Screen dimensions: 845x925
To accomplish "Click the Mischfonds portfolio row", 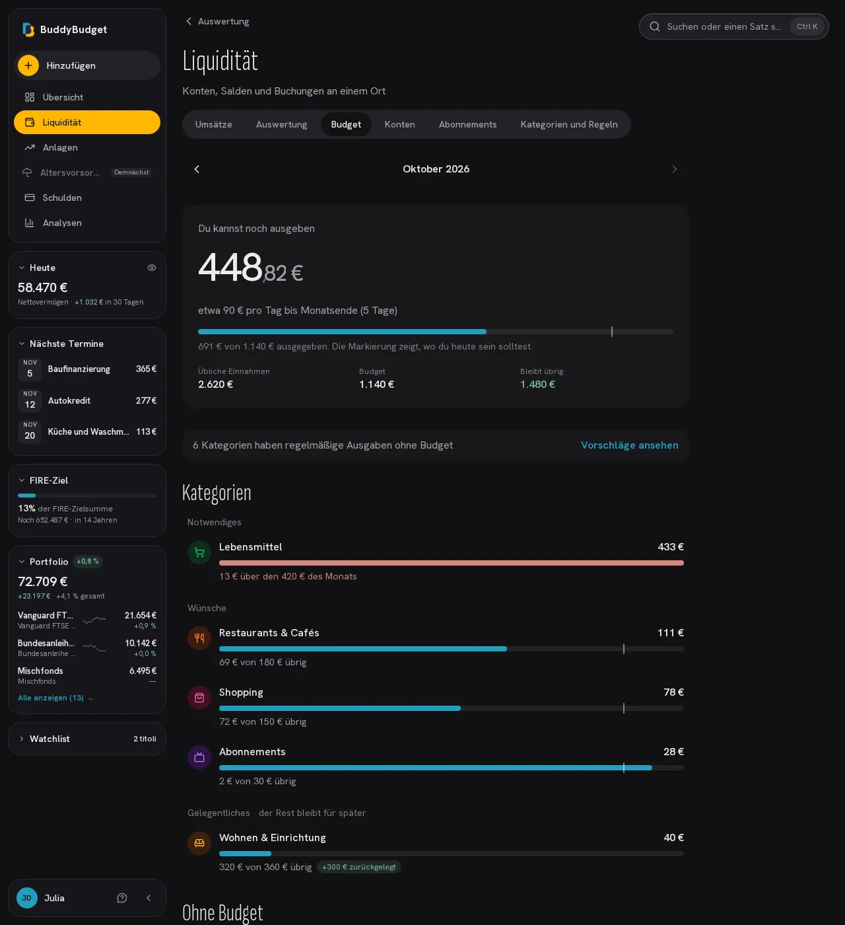I will (x=87, y=675).
